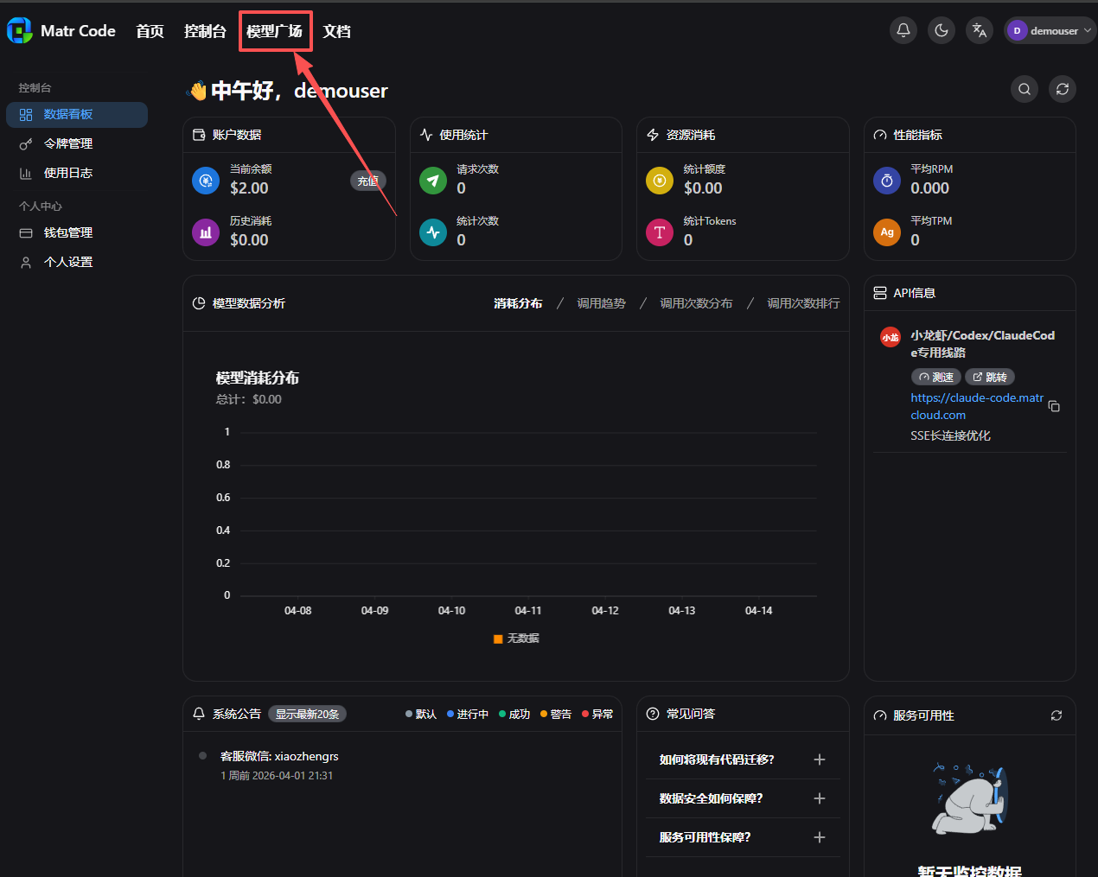The image size is (1098, 877).
Task: Switch to the 调用次数排行 tab
Action: pyautogui.click(x=803, y=303)
